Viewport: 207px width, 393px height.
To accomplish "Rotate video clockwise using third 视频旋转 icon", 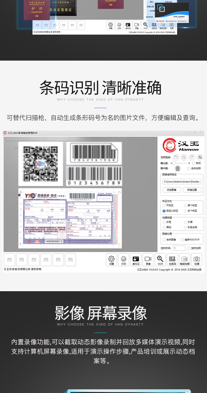I will [192, 157].
